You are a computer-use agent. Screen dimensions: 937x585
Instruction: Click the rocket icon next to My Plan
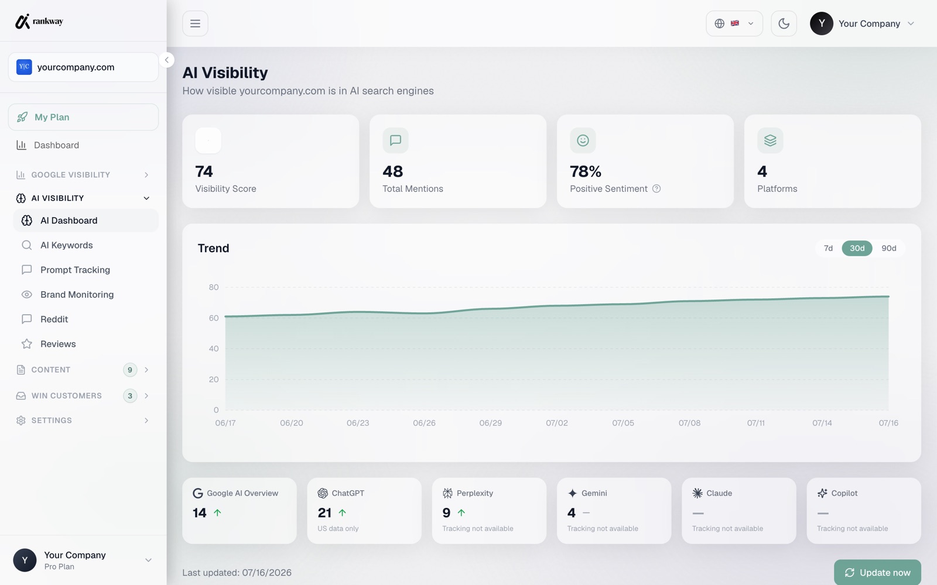tap(22, 117)
